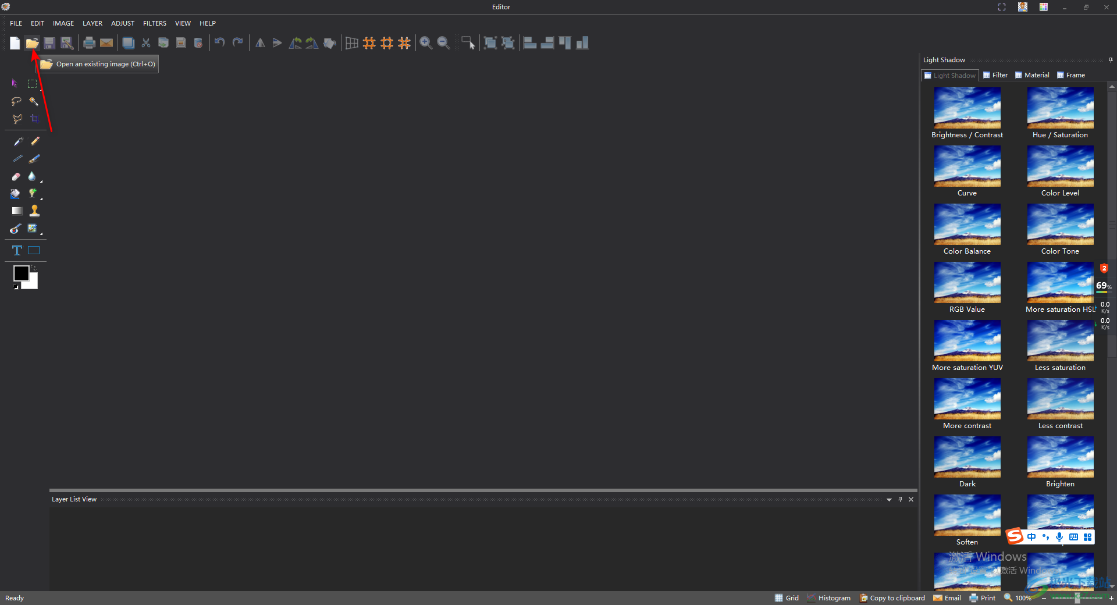Apply the Less saturation effect
The image size is (1117, 605).
point(1061,346)
